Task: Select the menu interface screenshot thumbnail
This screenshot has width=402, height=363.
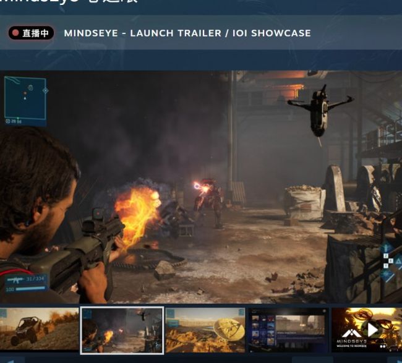Action: click(288, 330)
